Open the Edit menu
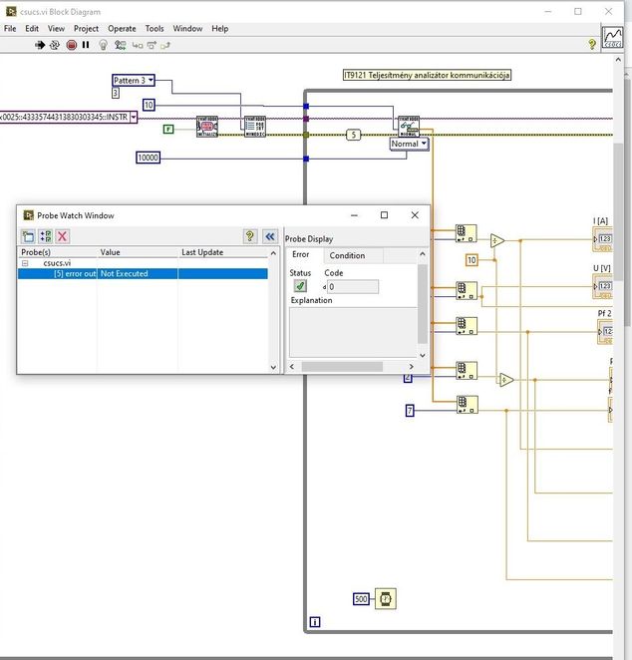 click(32, 29)
